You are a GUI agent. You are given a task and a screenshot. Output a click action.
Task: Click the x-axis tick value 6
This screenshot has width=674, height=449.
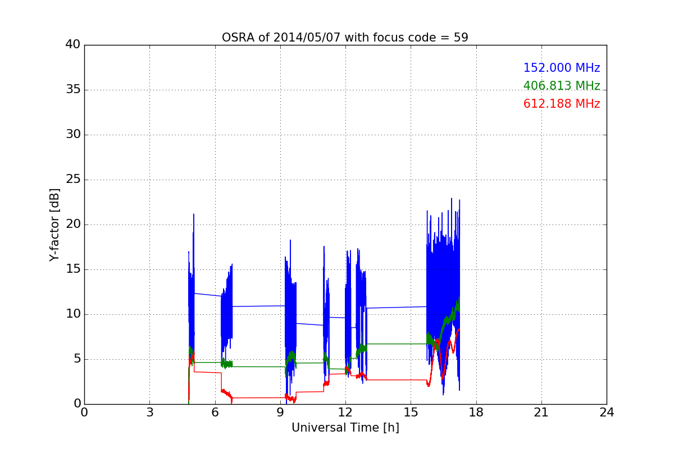click(x=215, y=413)
